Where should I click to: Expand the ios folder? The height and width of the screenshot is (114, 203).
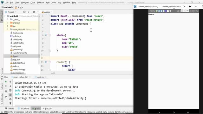(8, 26)
